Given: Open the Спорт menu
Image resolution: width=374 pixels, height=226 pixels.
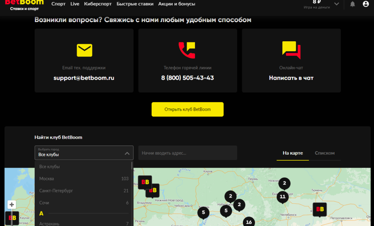Looking at the screenshot, I should 58,4.
